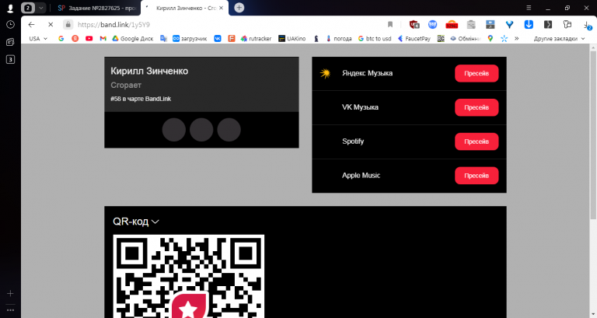Open the FaucetPay bookmark
This screenshot has width=597, height=318.
click(414, 38)
